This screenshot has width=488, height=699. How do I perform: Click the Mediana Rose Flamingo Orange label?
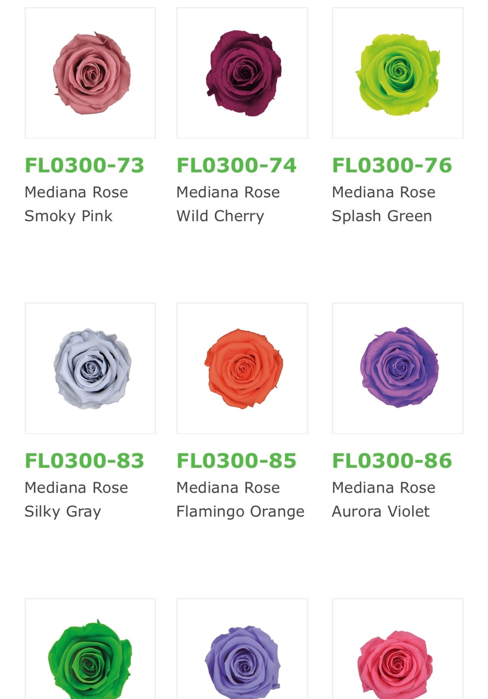(240, 499)
